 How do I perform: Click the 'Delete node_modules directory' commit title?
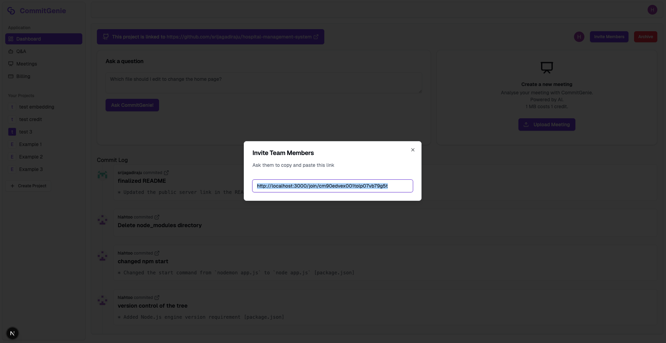point(160,225)
